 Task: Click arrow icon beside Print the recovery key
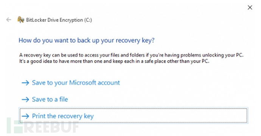click(25, 116)
